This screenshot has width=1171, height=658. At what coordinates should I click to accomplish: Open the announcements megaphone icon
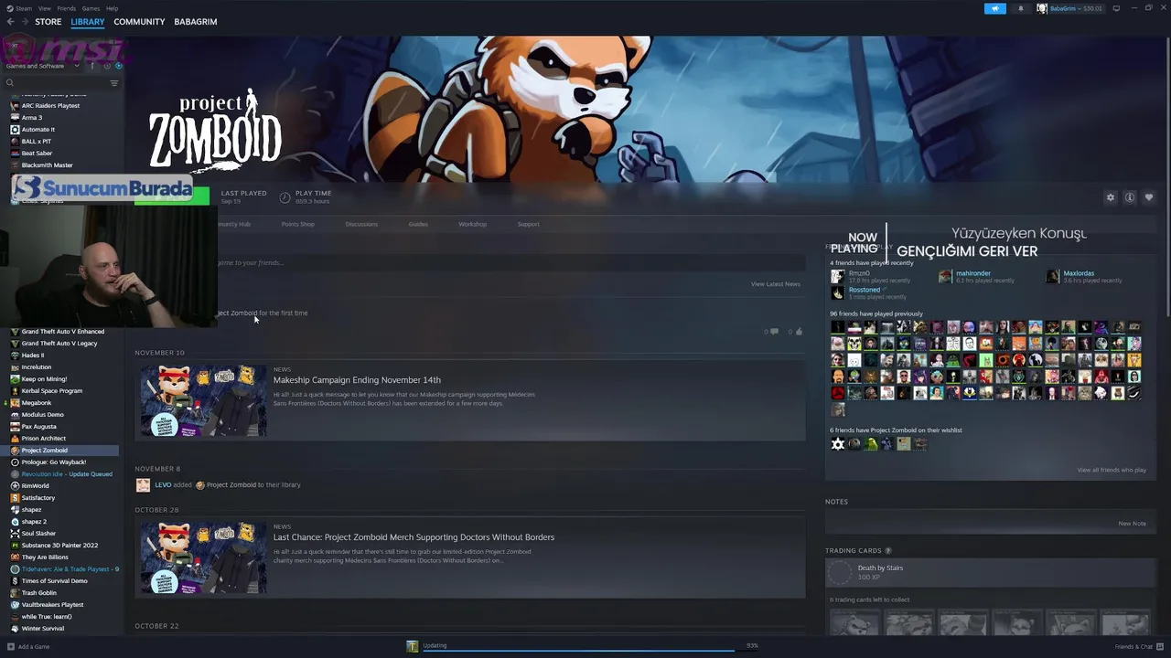(994, 8)
